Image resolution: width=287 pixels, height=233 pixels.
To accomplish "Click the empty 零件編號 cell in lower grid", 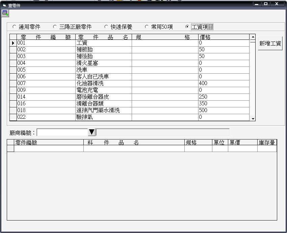I will [49, 149].
